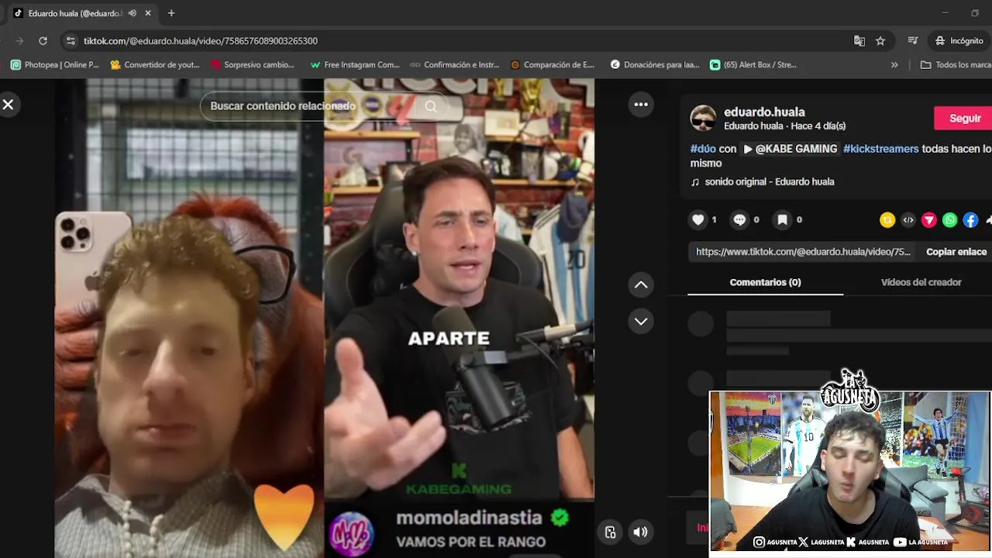This screenshot has width=992, height=558.
Task: Follow eduardo.huala with the Seguir button
Action: click(x=965, y=118)
